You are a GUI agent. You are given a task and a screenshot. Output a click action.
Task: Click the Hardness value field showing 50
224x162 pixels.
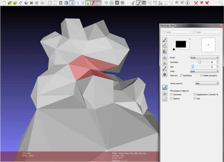point(213,62)
